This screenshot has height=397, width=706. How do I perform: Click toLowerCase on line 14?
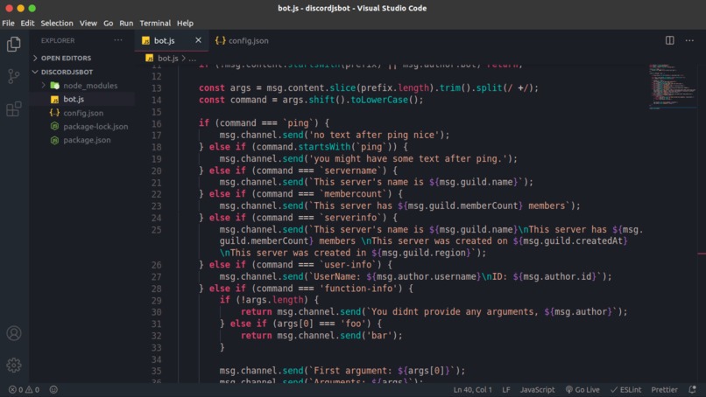click(379, 100)
